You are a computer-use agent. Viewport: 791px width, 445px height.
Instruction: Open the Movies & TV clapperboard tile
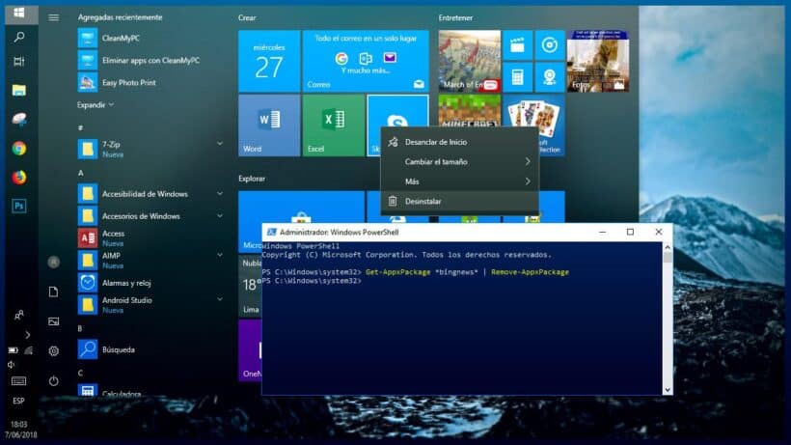[517, 45]
